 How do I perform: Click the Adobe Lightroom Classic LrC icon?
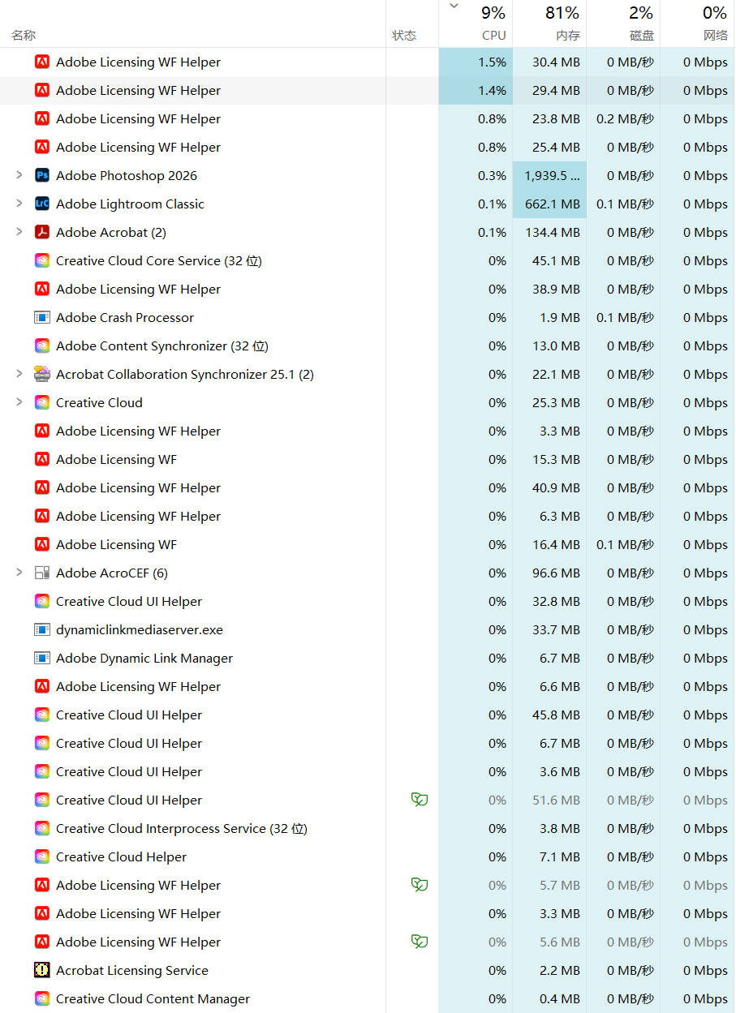pos(42,204)
